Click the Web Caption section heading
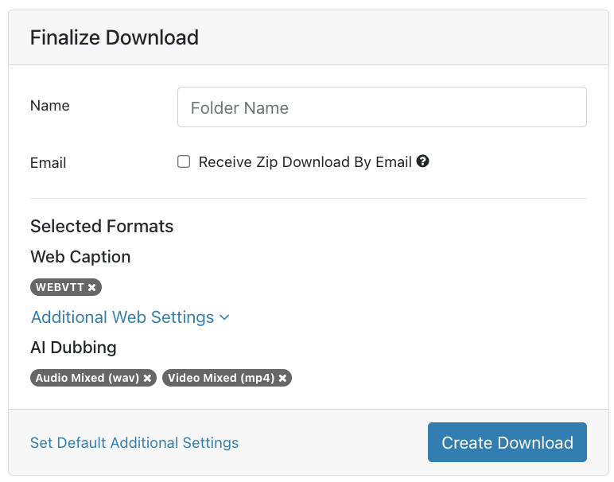This screenshot has height=482, width=614. coord(80,257)
